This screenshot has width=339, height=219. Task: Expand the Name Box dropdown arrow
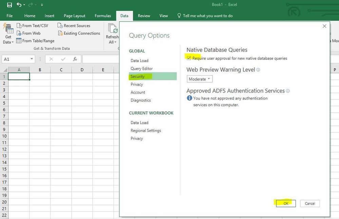click(x=32, y=59)
